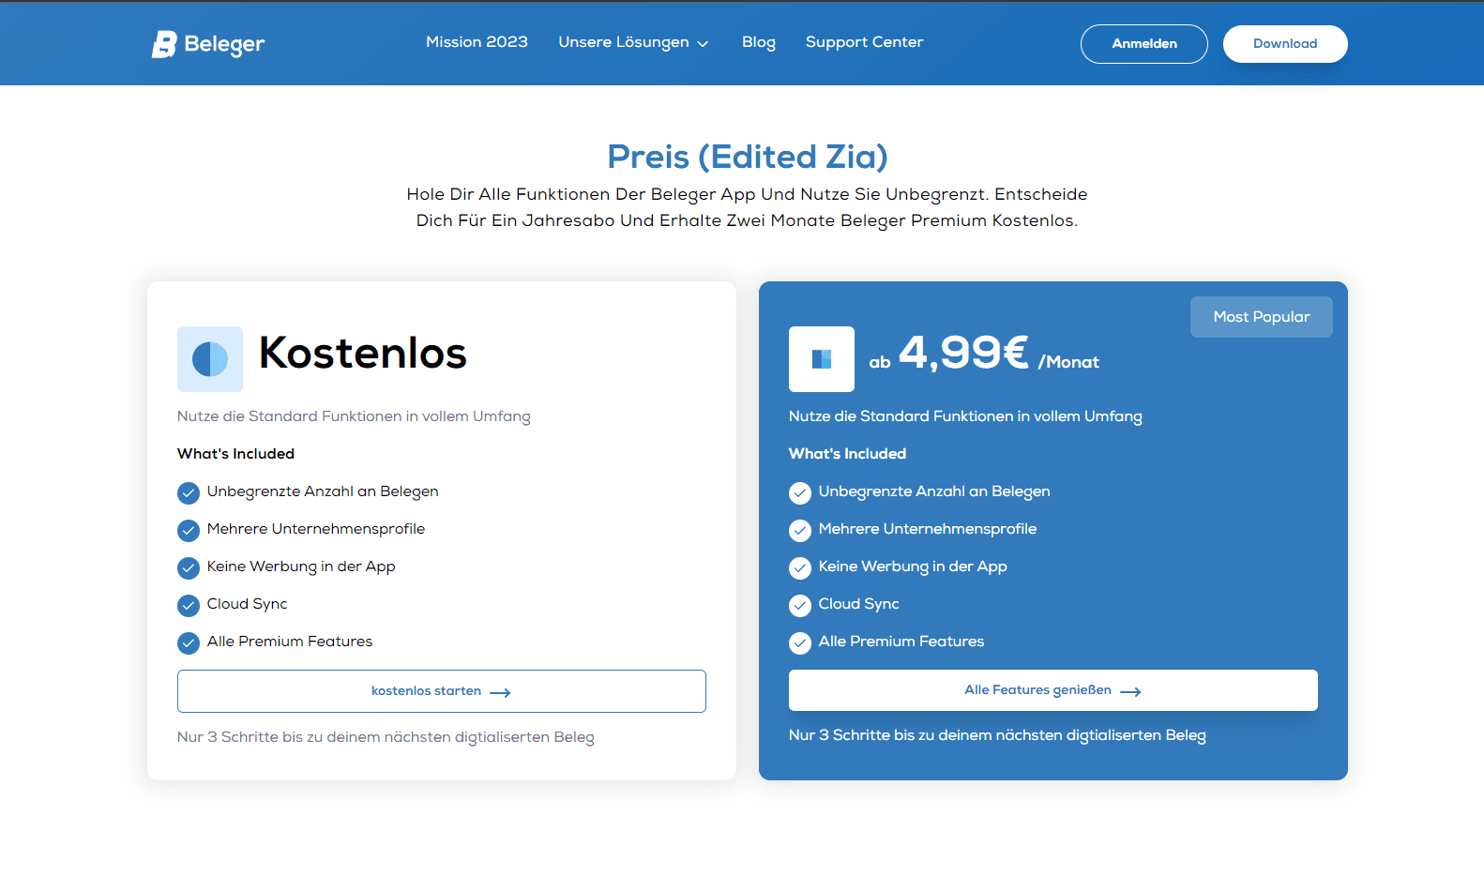
Task: Click the Kostenlos plan half-circle icon
Action: [210, 359]
